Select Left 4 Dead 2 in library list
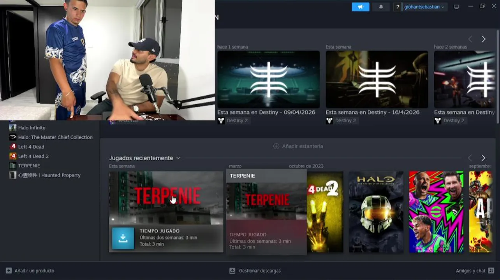The image size is (500, 280). tap(33, 156)
